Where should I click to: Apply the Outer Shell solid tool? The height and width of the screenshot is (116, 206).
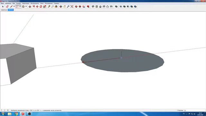[x=116, y=6]
